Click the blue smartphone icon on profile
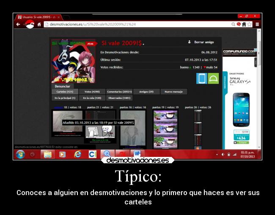 202,78
